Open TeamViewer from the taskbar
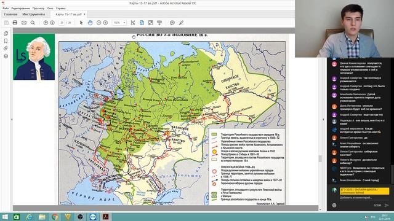This screenshot has width=394, height=221. tap(93, 217)
